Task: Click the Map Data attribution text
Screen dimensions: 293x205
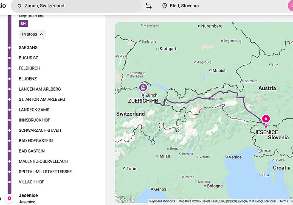Action: (227, 201)
